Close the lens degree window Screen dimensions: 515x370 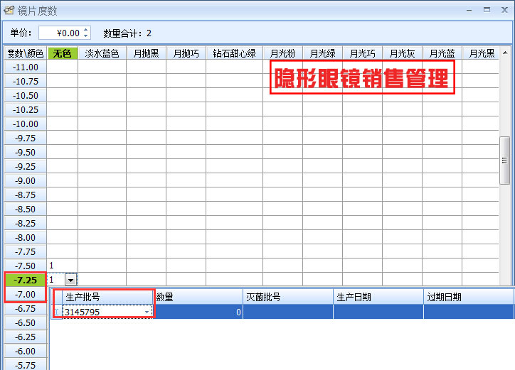(x=504, y=10)
